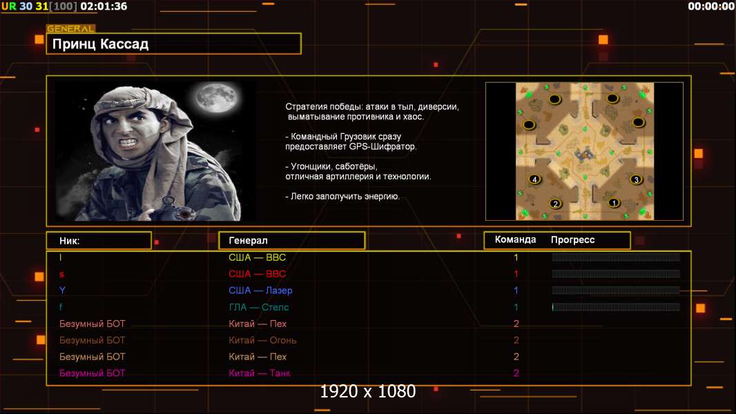Screen dimensions: 736x414
Task: Select the yellow player nickname 'I'
Action: coord(61,257)
